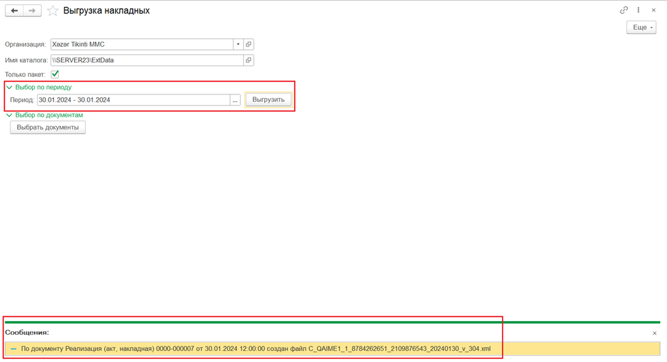Screen dimensions: 667x362
Task: Open the Еще dropdown menu
Action: pos(641,27)
